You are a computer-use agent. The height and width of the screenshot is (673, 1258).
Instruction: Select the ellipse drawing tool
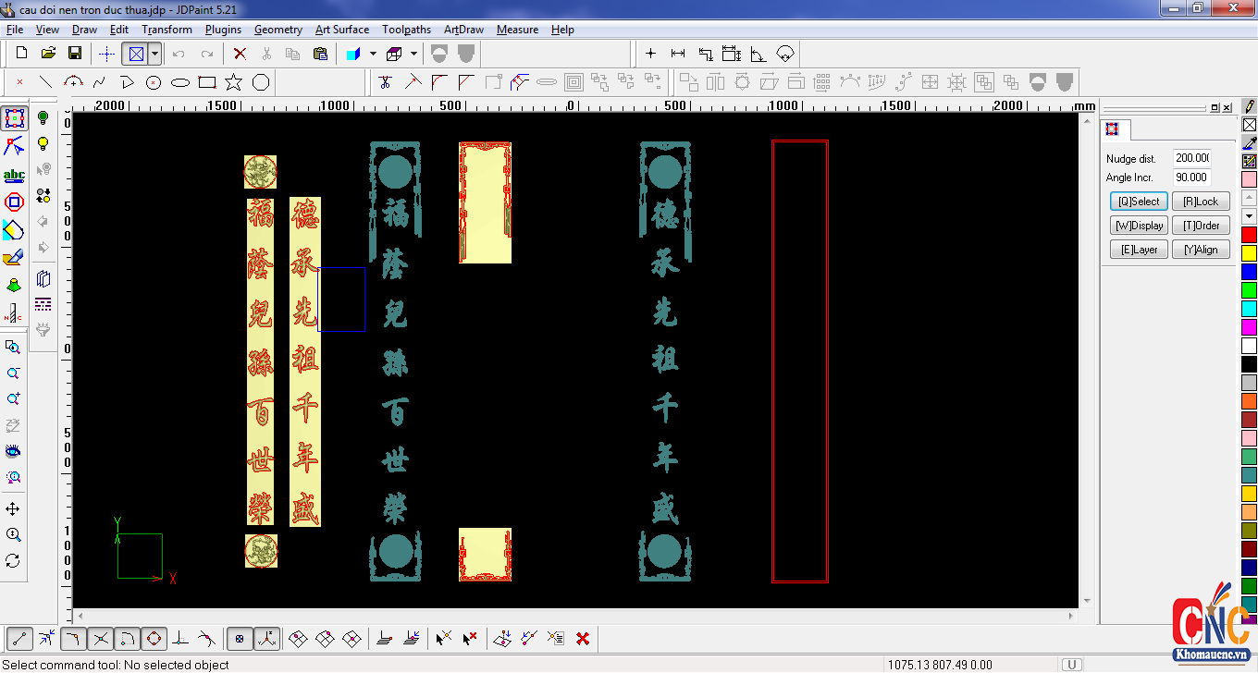tap(180, 82)
